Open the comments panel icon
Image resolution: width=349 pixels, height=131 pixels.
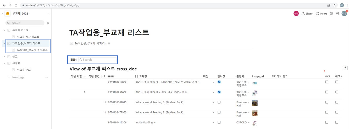click(337, 14)
